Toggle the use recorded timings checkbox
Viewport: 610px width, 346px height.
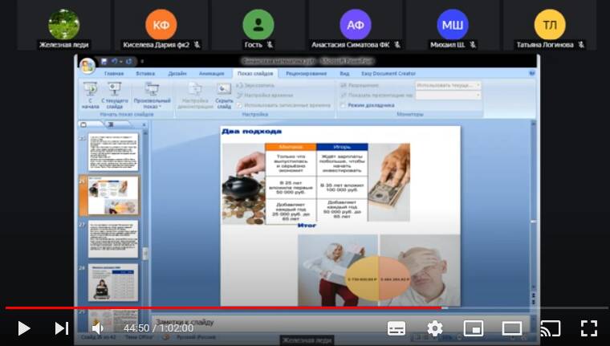click(x=239, y=105)
